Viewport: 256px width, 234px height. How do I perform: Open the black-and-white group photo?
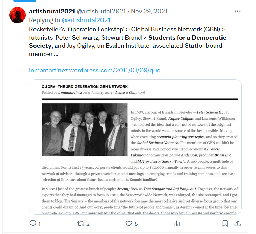(x=85, y=129)
